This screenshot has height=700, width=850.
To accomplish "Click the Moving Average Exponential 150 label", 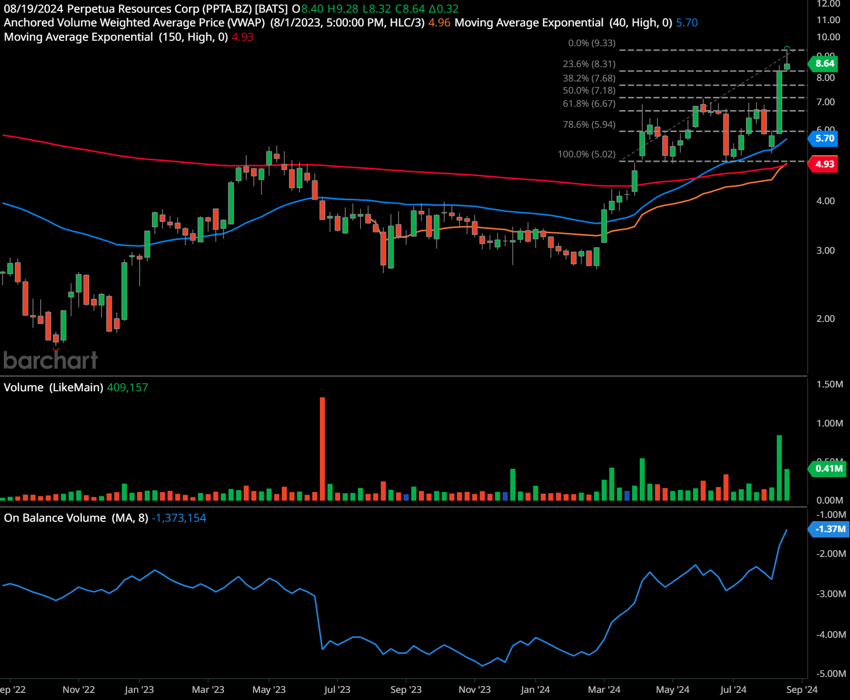I will (116, 37).
